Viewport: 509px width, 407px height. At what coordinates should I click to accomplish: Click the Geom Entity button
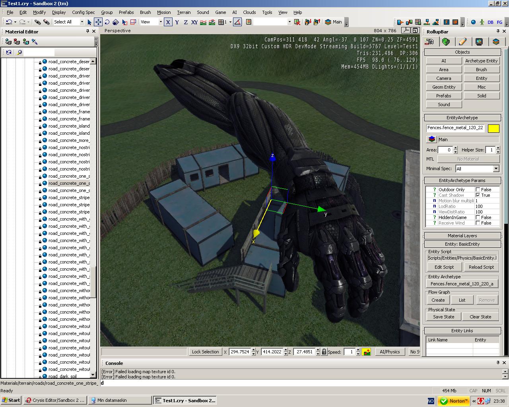(x=444, y=87)
